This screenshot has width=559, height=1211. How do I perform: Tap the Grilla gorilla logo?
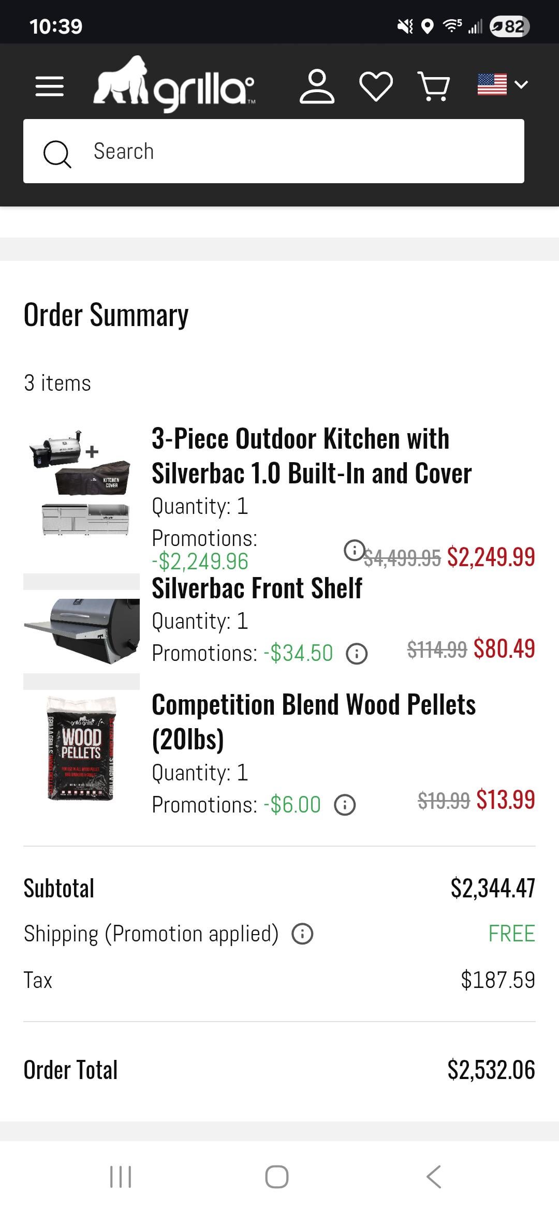pos(174,84)
